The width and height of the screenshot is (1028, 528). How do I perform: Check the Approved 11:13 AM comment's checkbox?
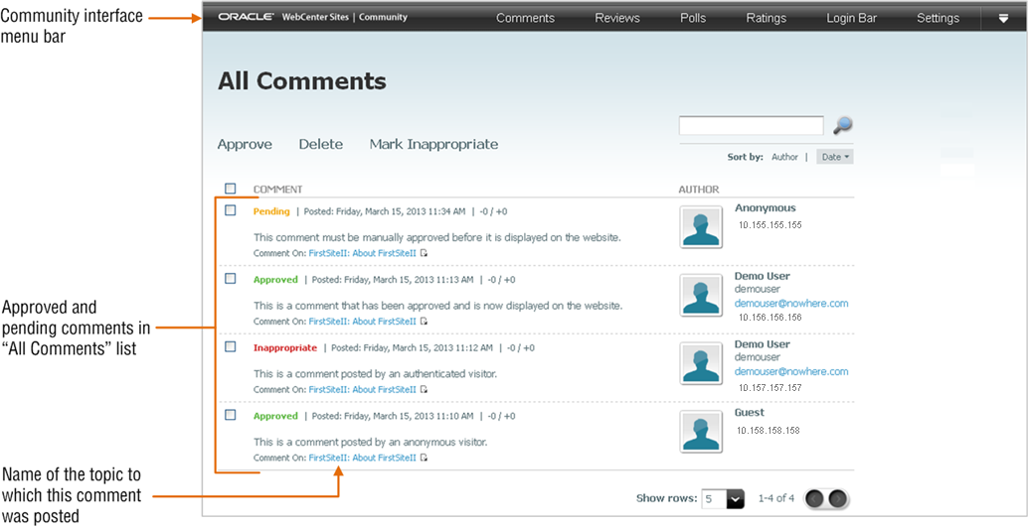(230, 278)
